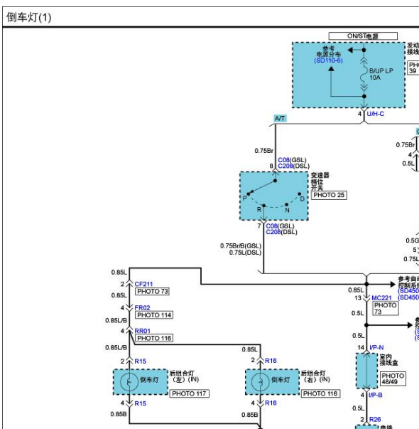Open the C208 link at pin 8
The width and height of the screenshot is (419, 429).
[285, 166]
